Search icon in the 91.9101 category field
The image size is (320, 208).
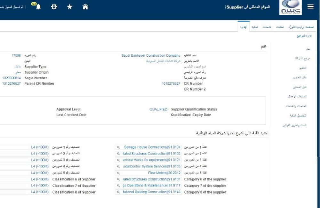118,179
